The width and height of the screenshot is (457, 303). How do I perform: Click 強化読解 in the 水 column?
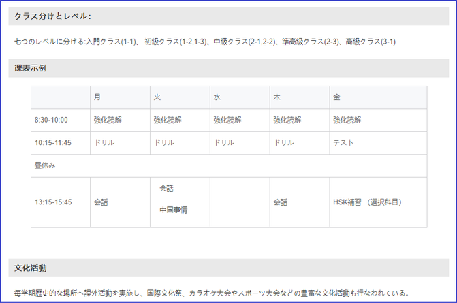(x=227, y=120)
